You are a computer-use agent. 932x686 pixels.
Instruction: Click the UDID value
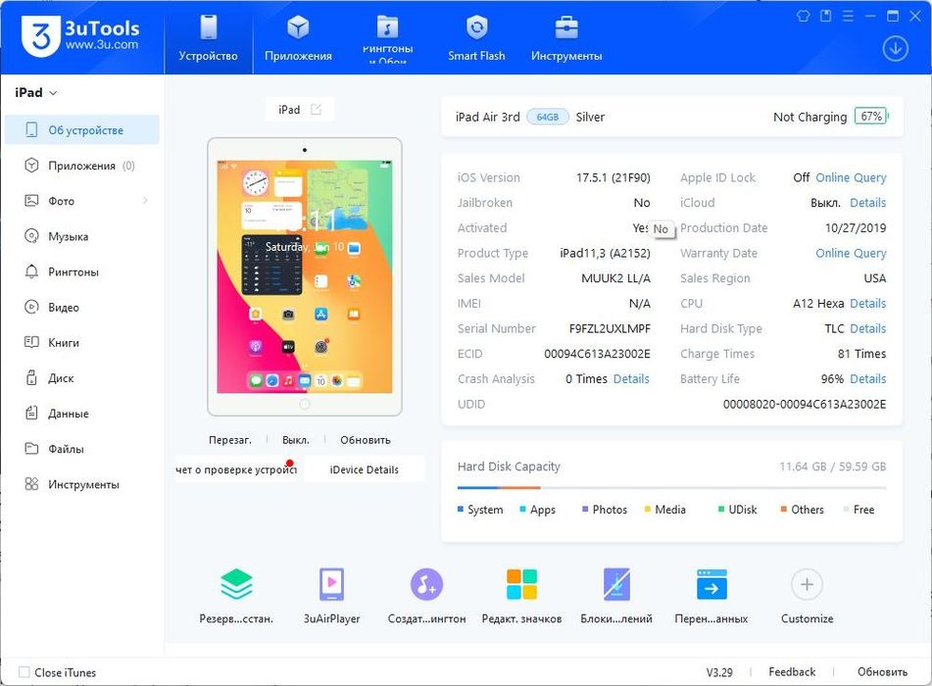click(805, 404)
